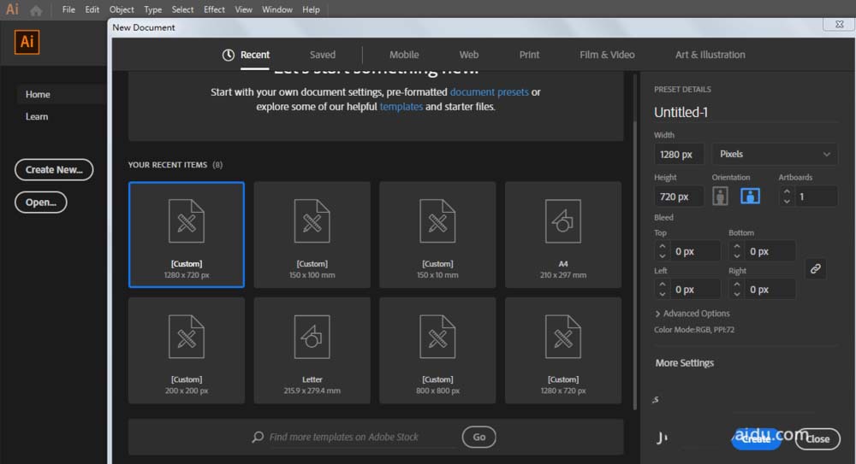Open the File menu

click(68, 9)
